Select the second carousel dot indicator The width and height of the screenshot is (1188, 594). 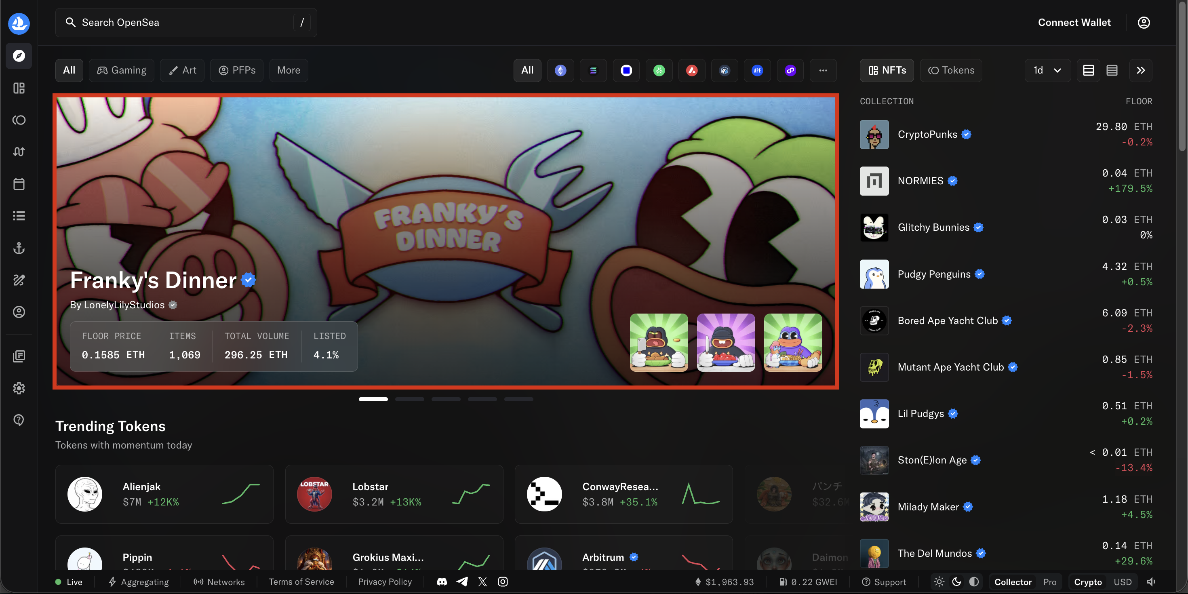tap(409, 399)
